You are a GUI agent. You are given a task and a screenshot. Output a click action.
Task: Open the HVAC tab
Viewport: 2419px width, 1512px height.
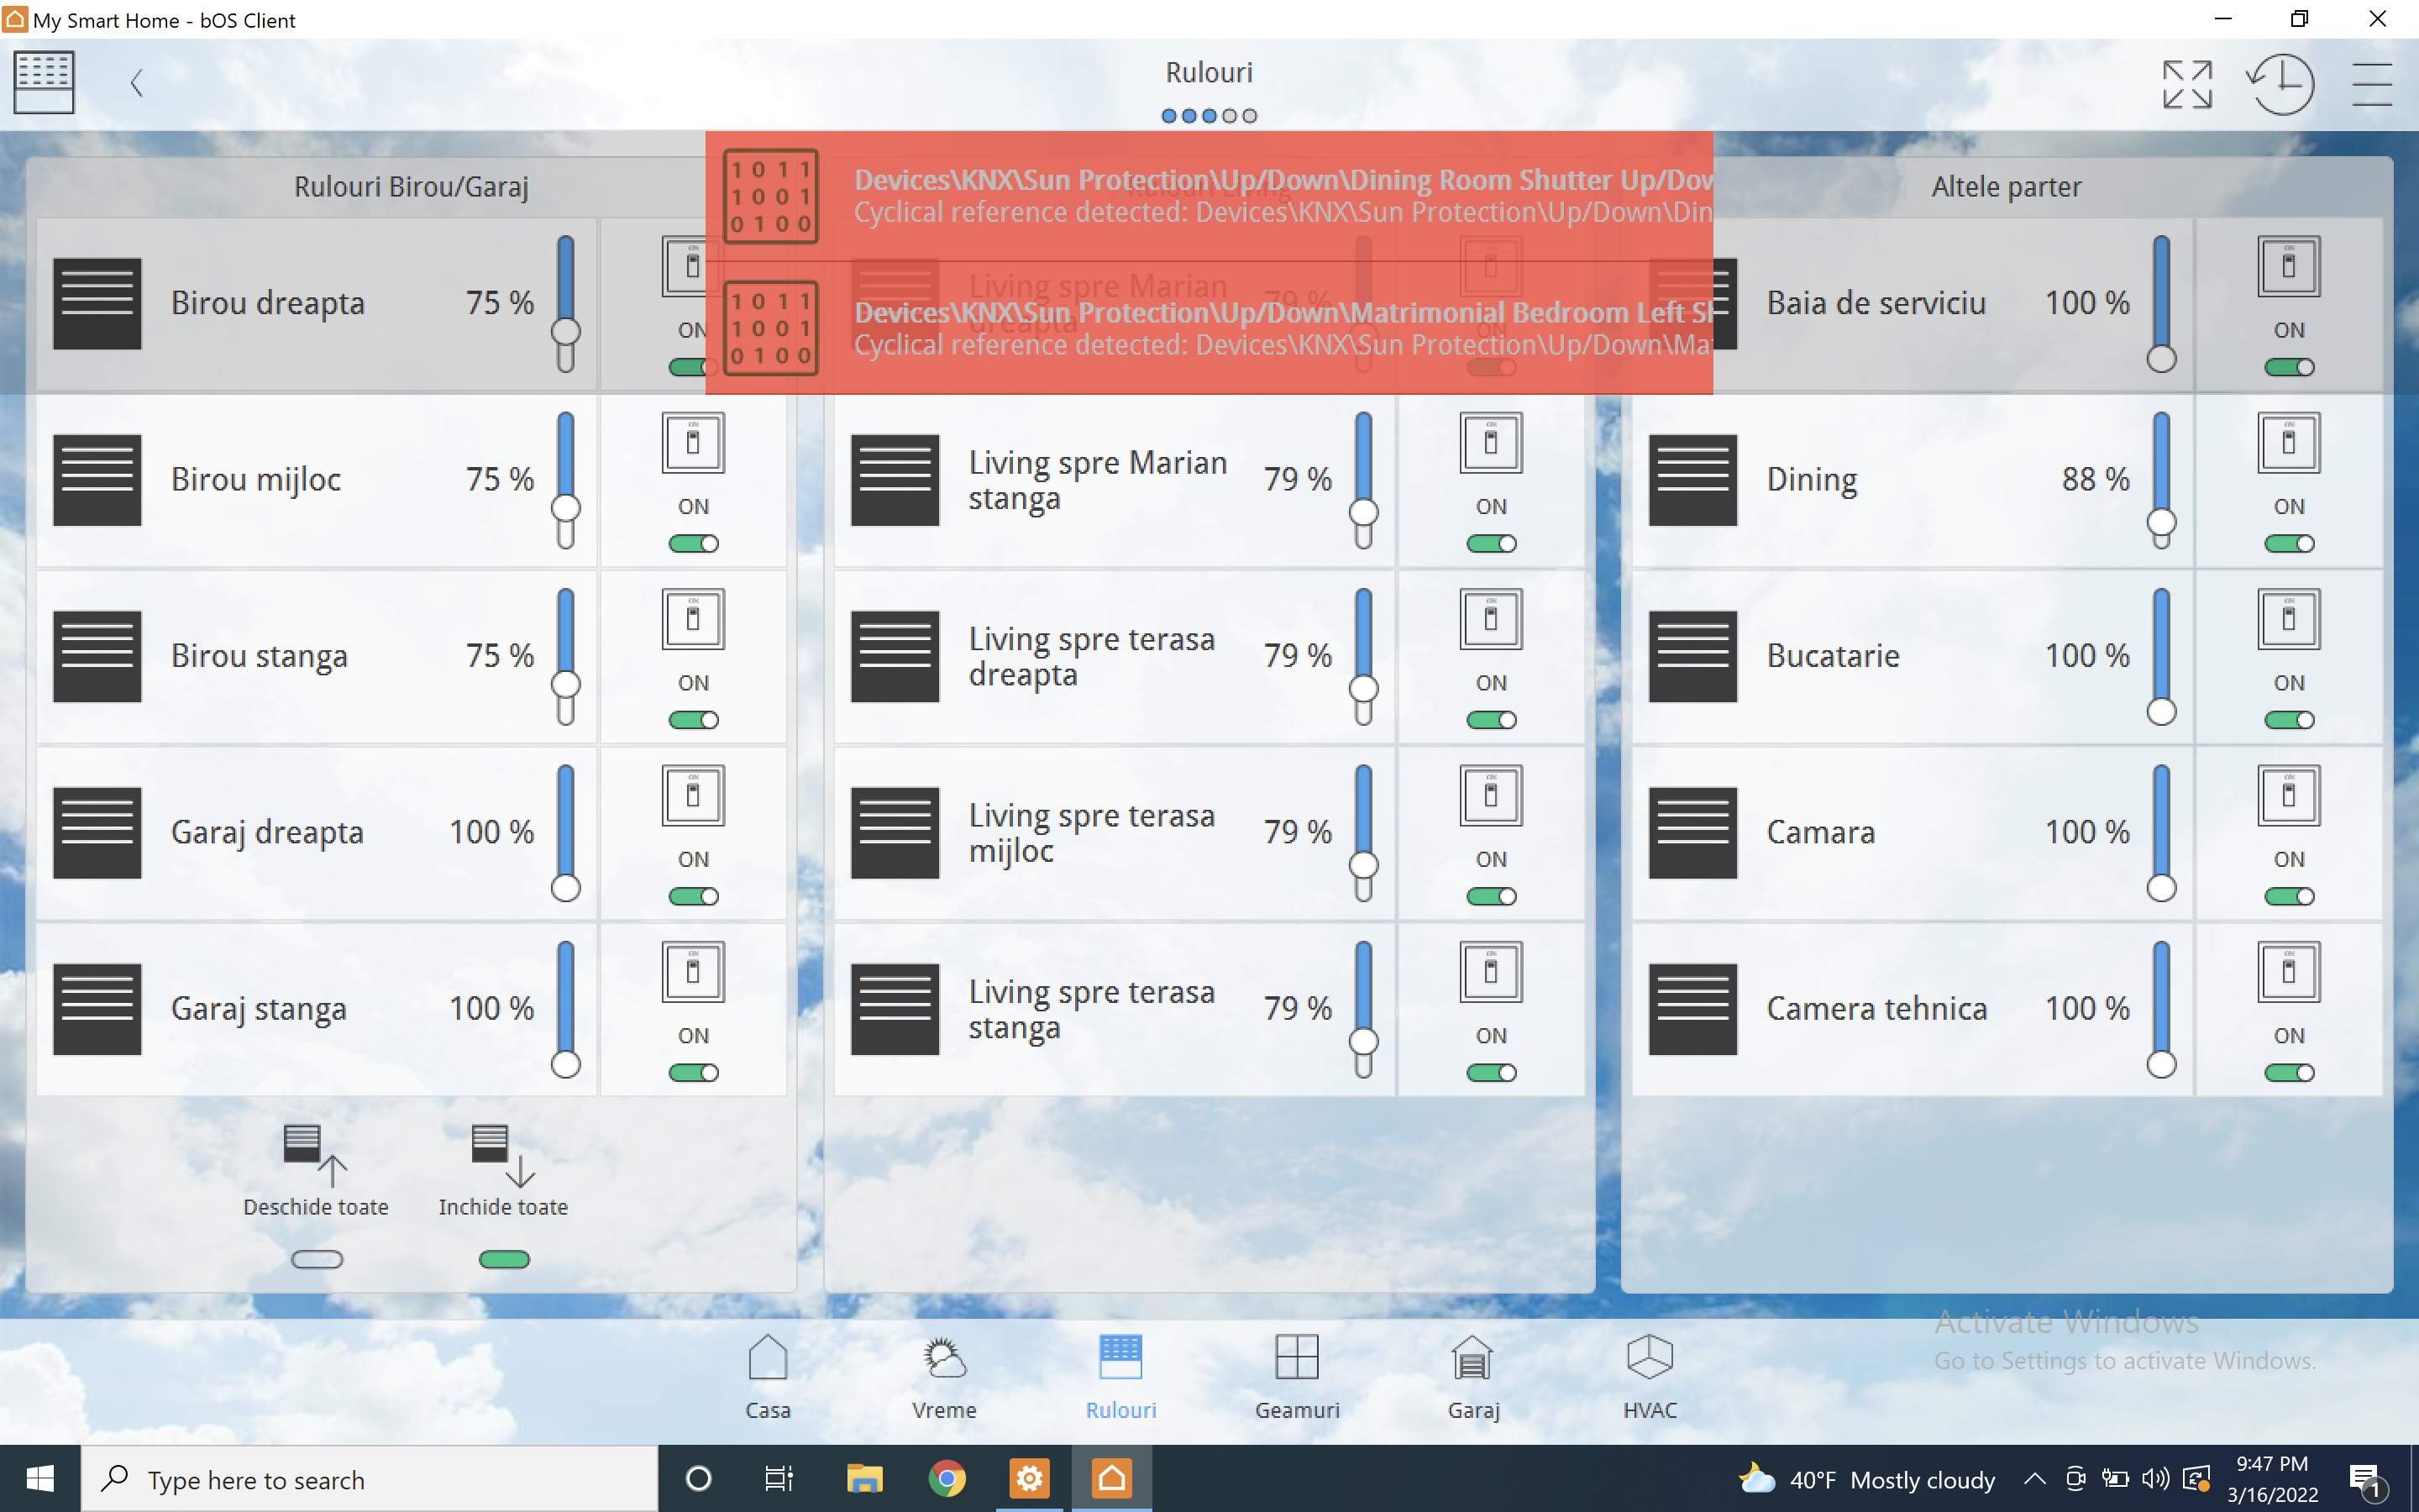[1650, 1376]
